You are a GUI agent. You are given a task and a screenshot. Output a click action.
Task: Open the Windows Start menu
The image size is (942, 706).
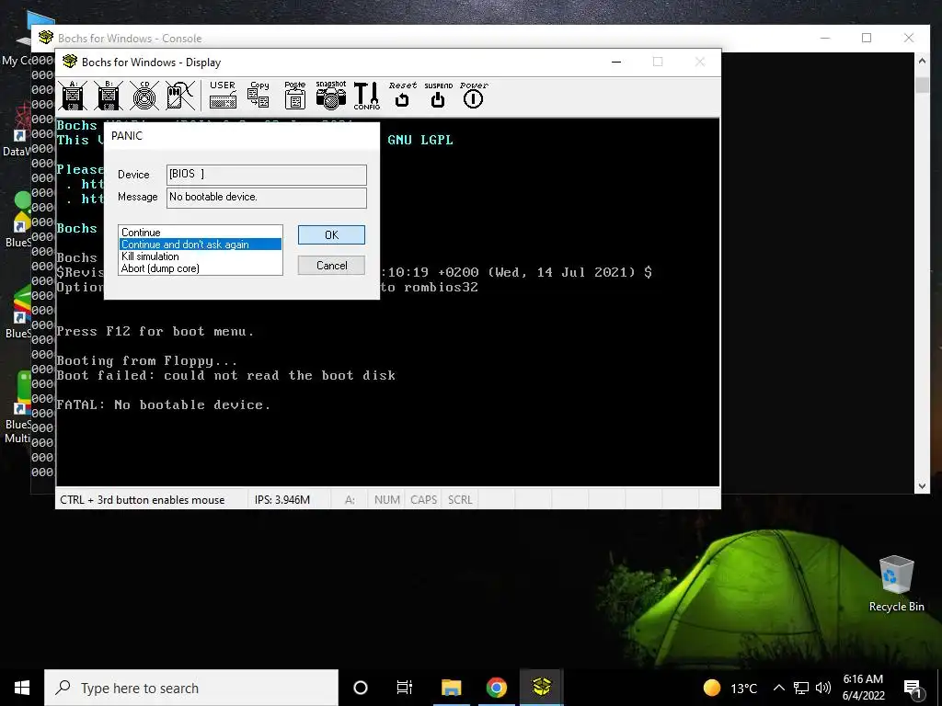pos(22,688)
